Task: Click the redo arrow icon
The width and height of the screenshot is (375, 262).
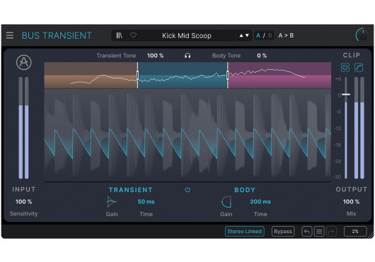Action: click(x=331, y=231)
